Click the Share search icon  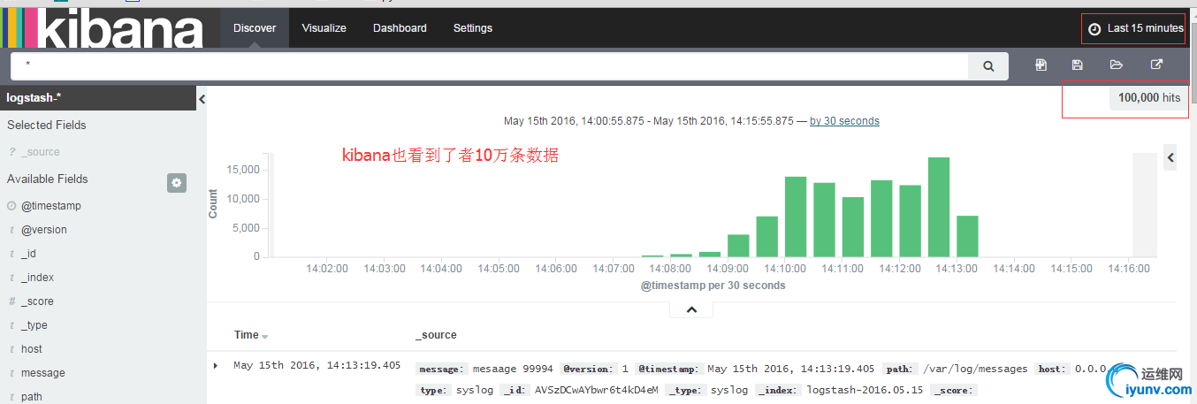coord(1156,65)
